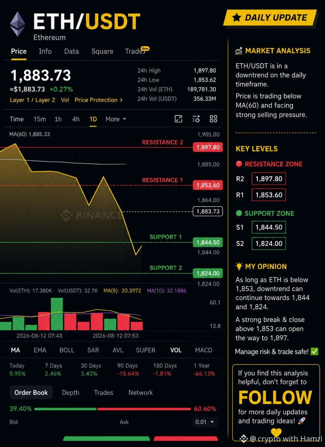The height and width of the screenshot is (447, 325).
Task: Click the star in Daily Update badge
Action: click(x=236, y=17)
